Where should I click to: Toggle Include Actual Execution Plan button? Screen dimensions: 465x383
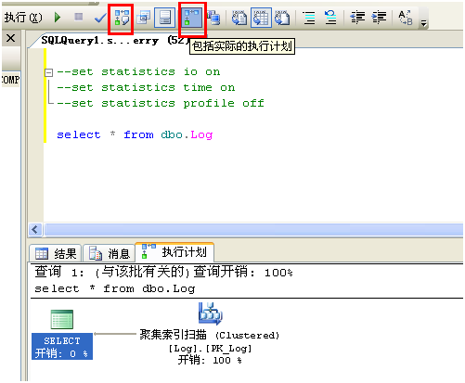coord(192,18)
